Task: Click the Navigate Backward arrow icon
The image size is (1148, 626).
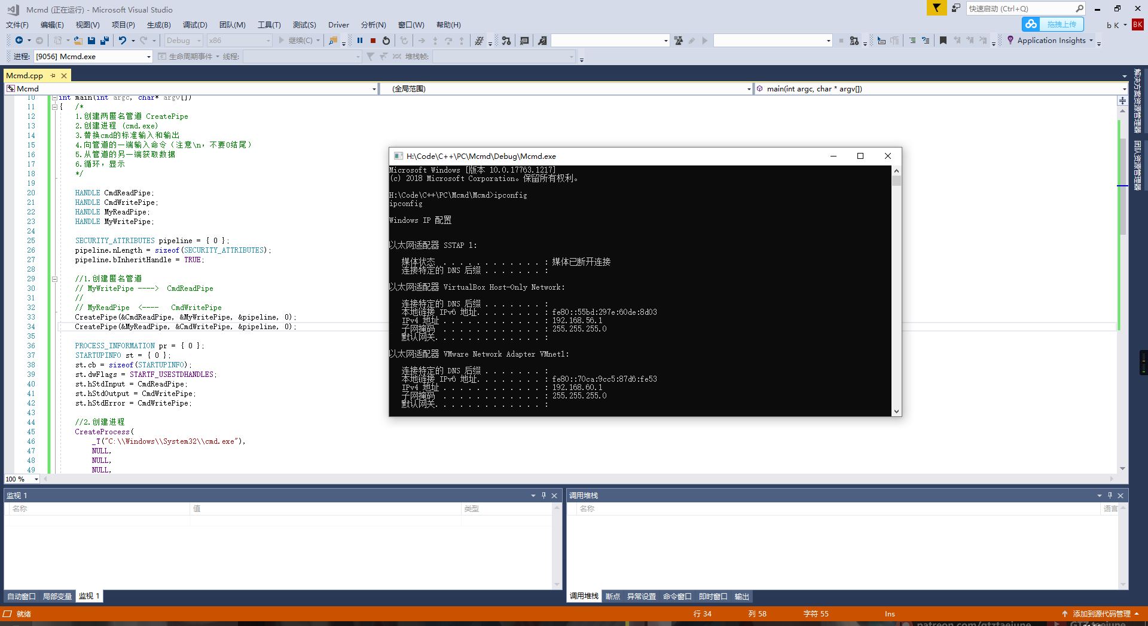Action: pos(19,41)
